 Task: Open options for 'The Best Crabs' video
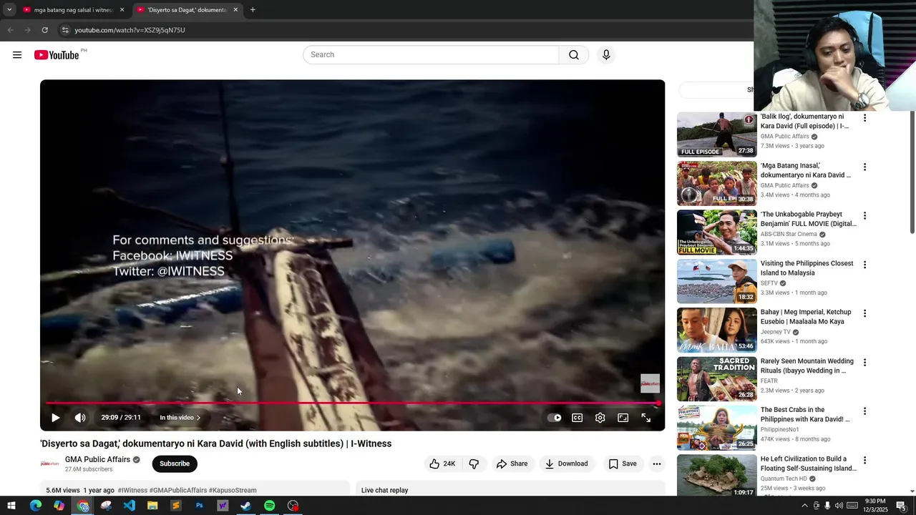click(864, 411)
